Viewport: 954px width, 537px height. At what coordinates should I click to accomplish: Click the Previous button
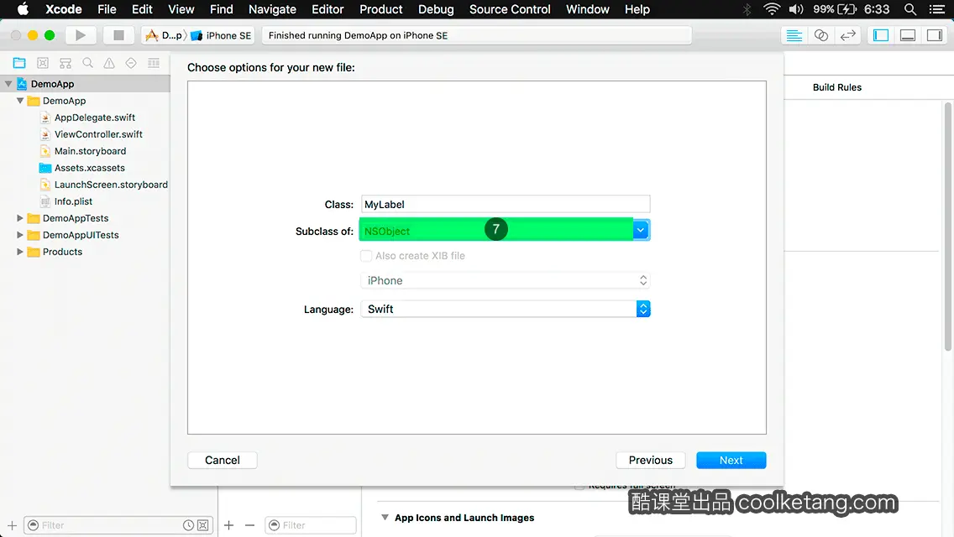click(x=650, y=460)
